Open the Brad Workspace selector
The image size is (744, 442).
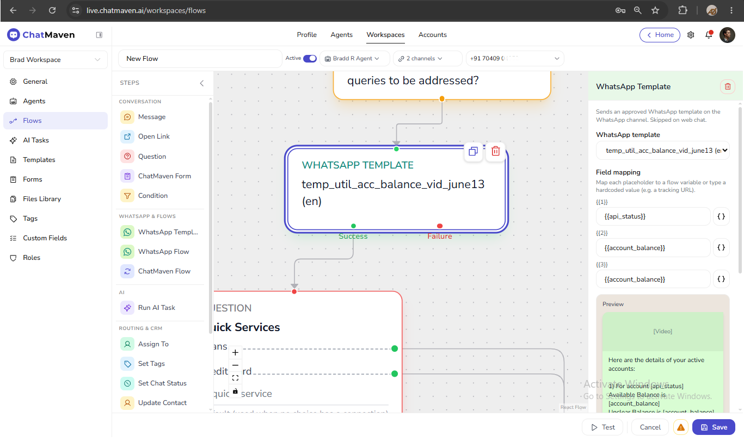[56, 60]
